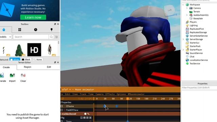Screen dimensions: 217x122
Task: Select None background option
Action: pos(37,60)
